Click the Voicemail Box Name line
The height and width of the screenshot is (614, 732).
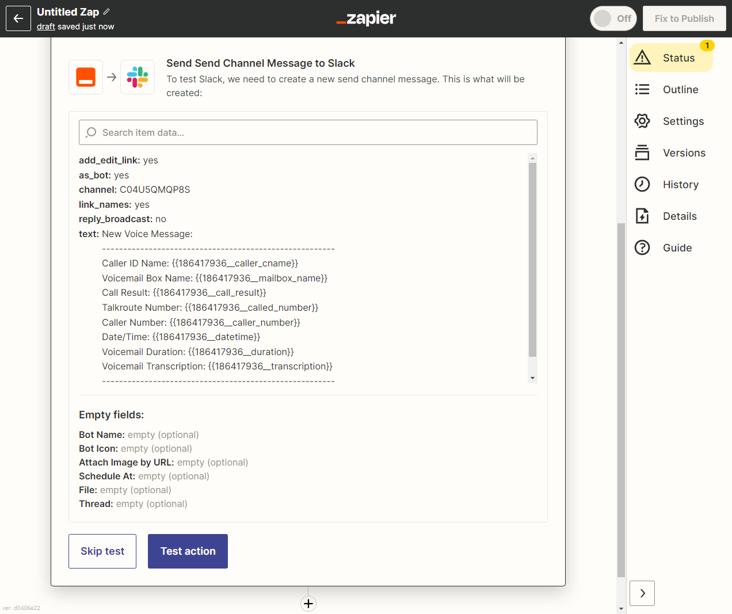(x=215, y=279)
